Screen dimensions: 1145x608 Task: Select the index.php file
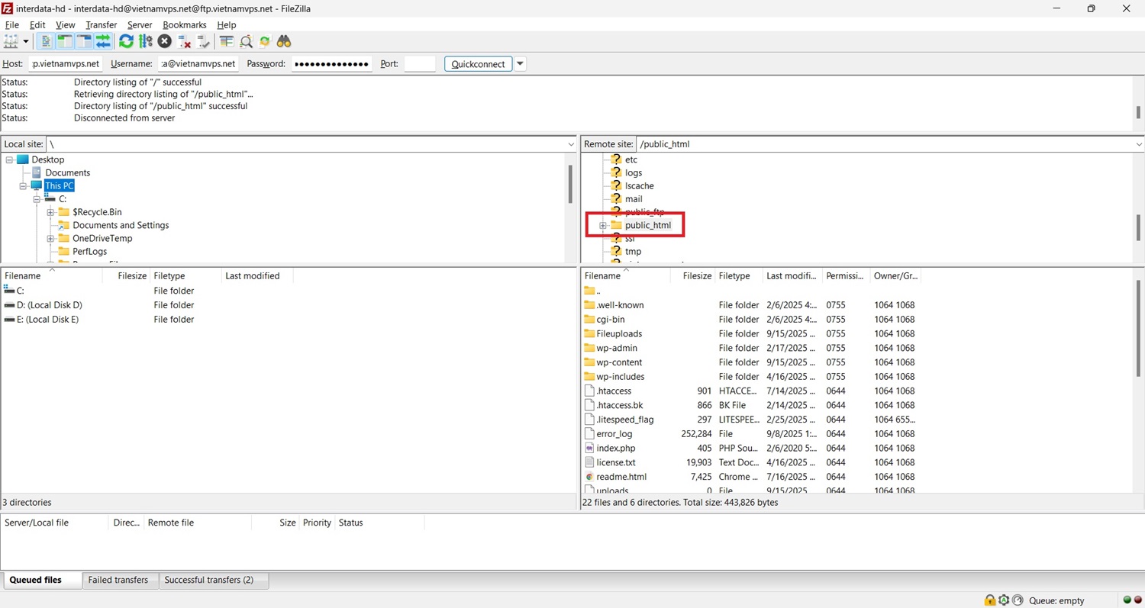click(x=616, y=449)
